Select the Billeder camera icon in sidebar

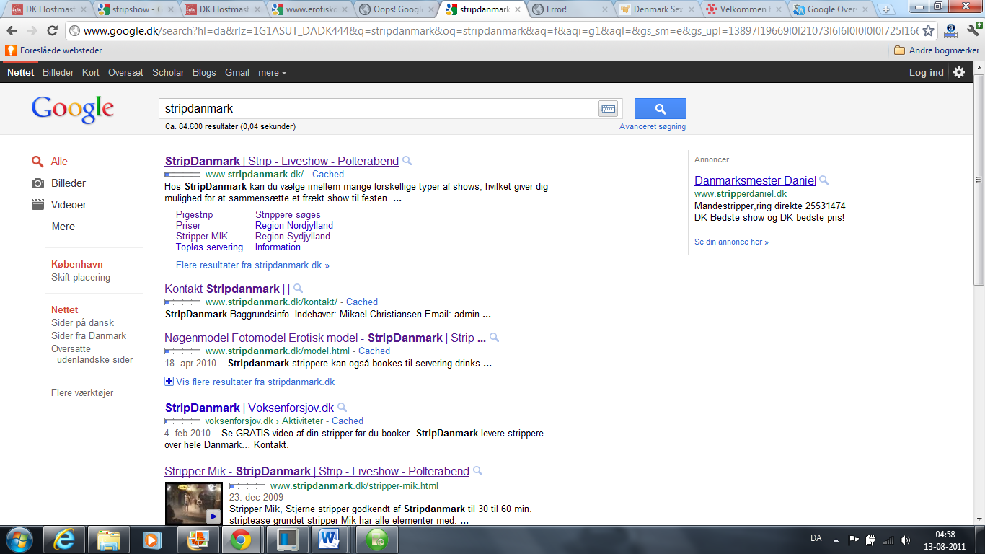pos(37,183)
